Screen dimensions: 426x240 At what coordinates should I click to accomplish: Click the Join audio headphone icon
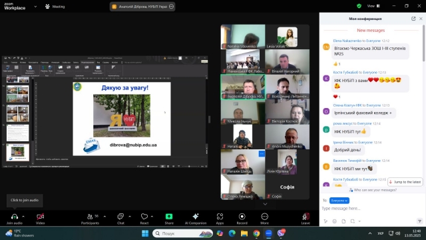[x=15, y=217]
